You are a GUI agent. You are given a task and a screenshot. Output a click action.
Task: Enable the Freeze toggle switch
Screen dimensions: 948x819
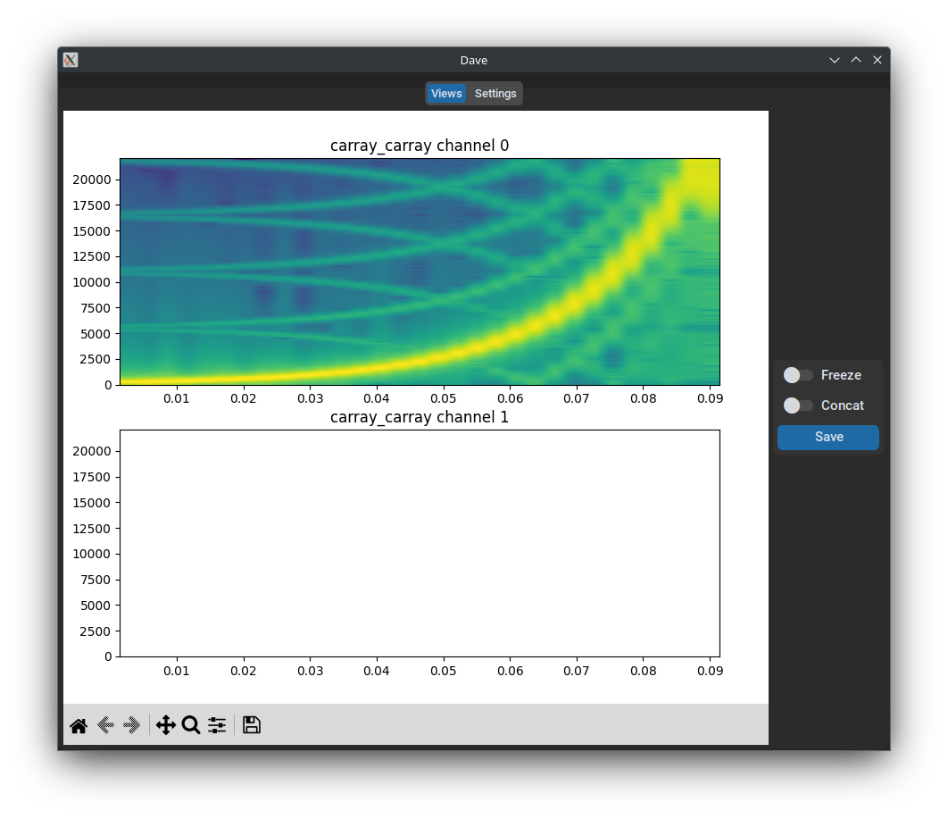pos(797,375)
